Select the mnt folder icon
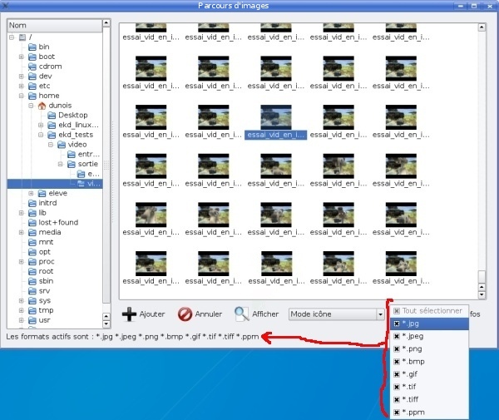 (x=32, y=242)
